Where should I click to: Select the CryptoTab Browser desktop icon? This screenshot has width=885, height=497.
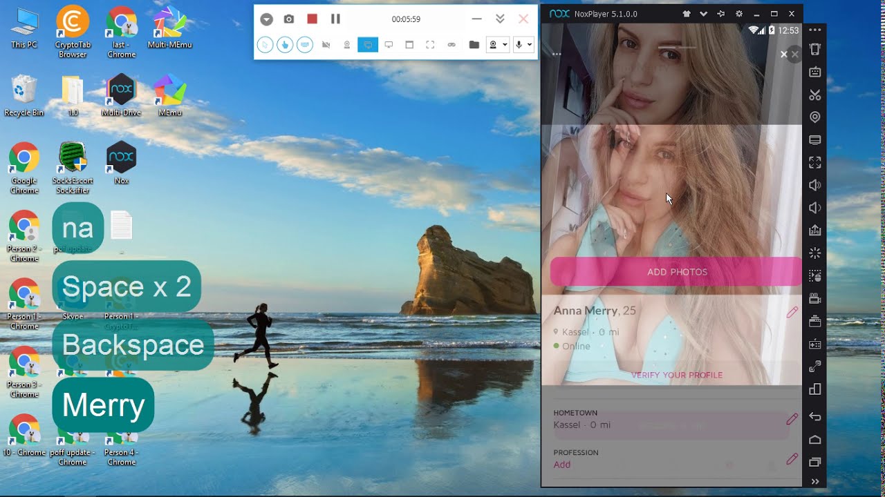click(x=73, y=31)
